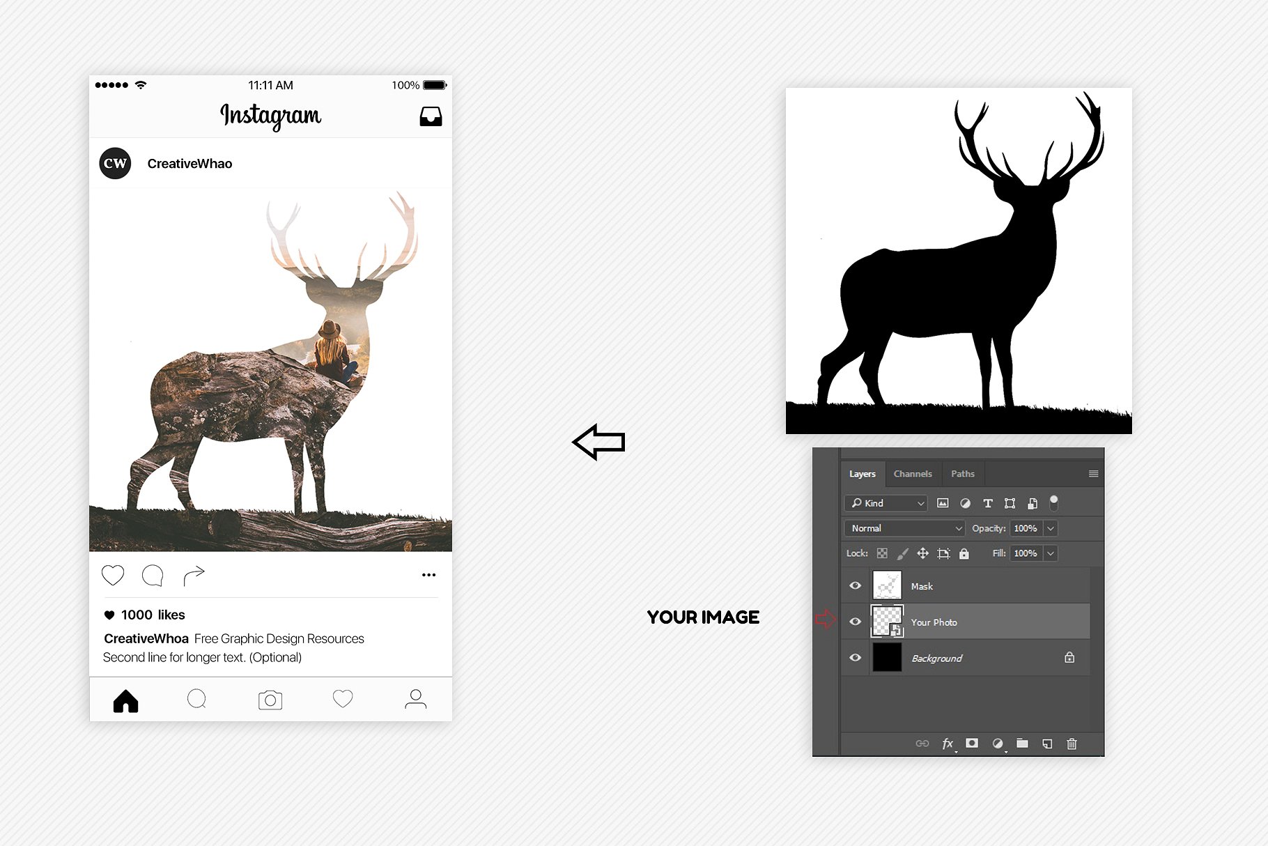Enable Lock transparent pixels

point(882,553)
